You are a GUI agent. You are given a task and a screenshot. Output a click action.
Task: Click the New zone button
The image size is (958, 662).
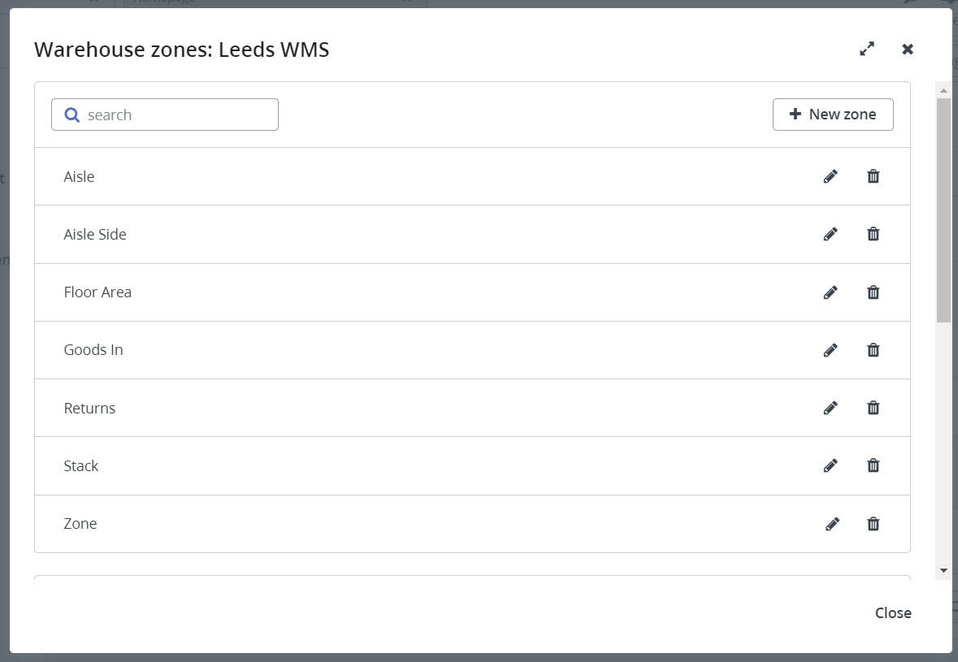coord(833,115)
